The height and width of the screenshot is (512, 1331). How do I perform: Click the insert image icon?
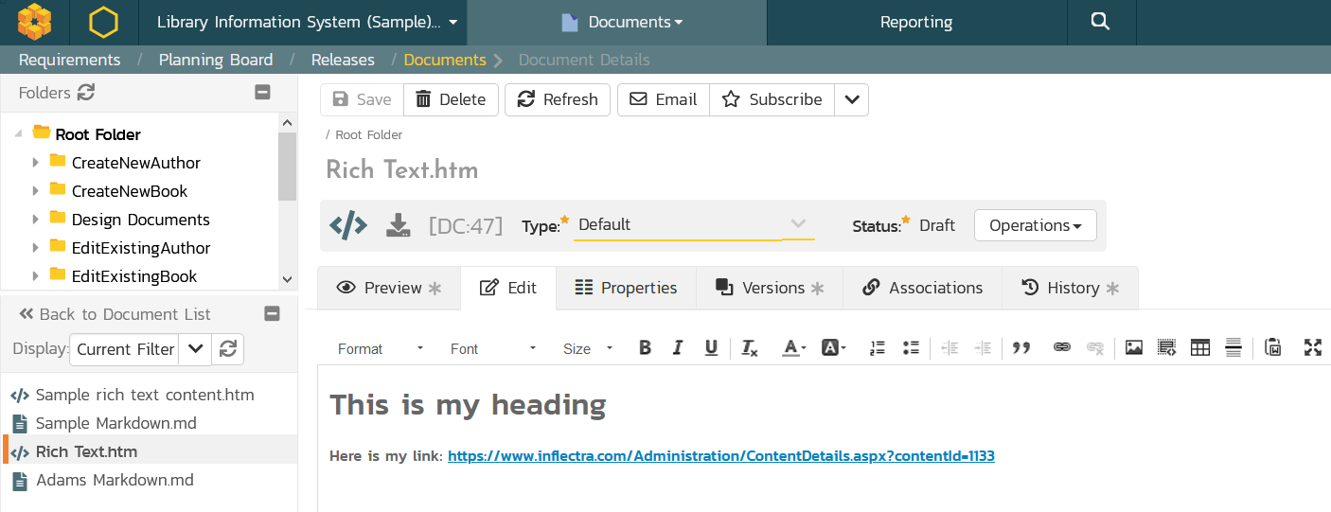point(1133,348)
